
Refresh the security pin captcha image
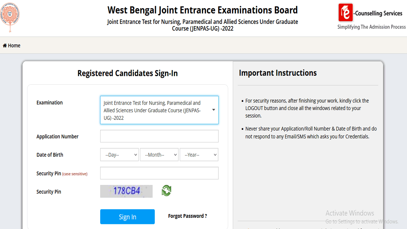pyautogui.click(x=166, y=191)
